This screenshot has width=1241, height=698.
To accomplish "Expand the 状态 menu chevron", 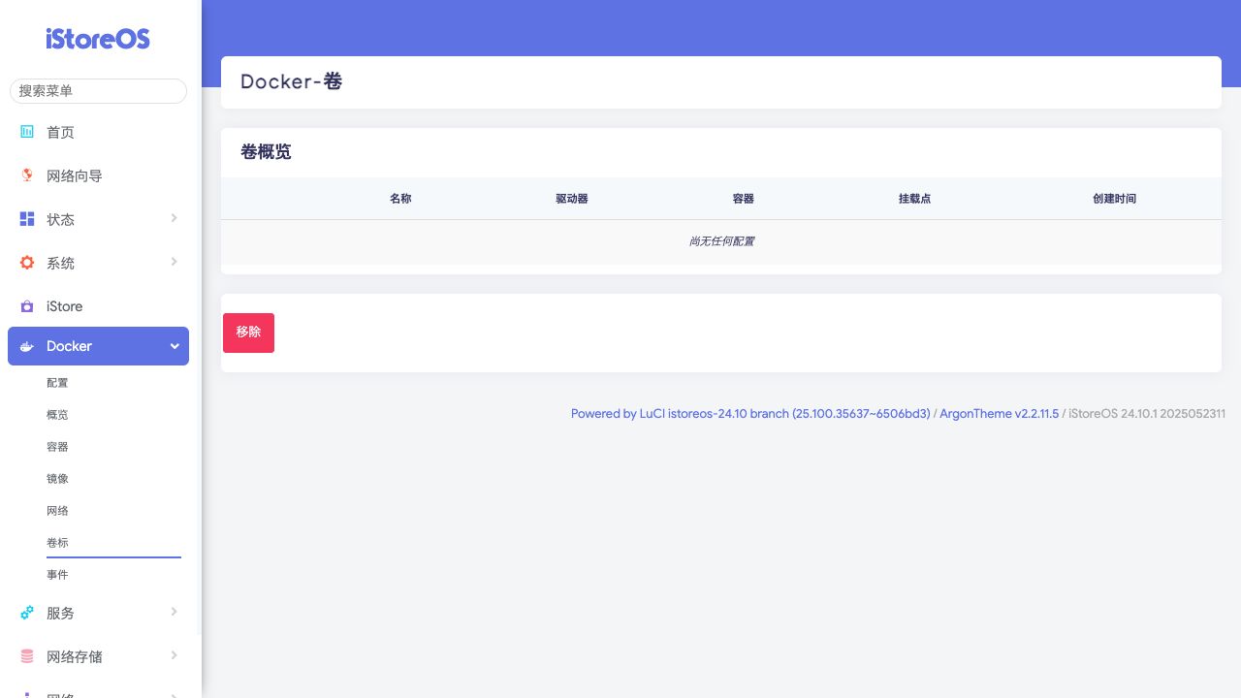I will coord(175,218).
